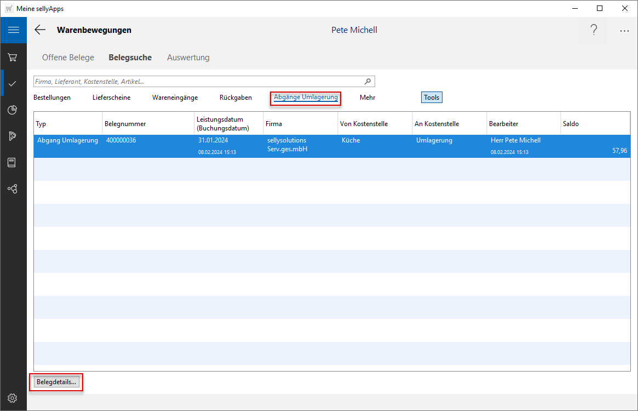Switch to the Offene Belege tab
This screenshot has height=411, width=638.
click(x=68, y=58)
